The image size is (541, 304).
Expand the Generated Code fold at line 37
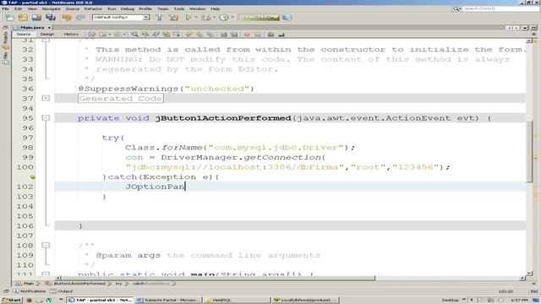point(46,98)
